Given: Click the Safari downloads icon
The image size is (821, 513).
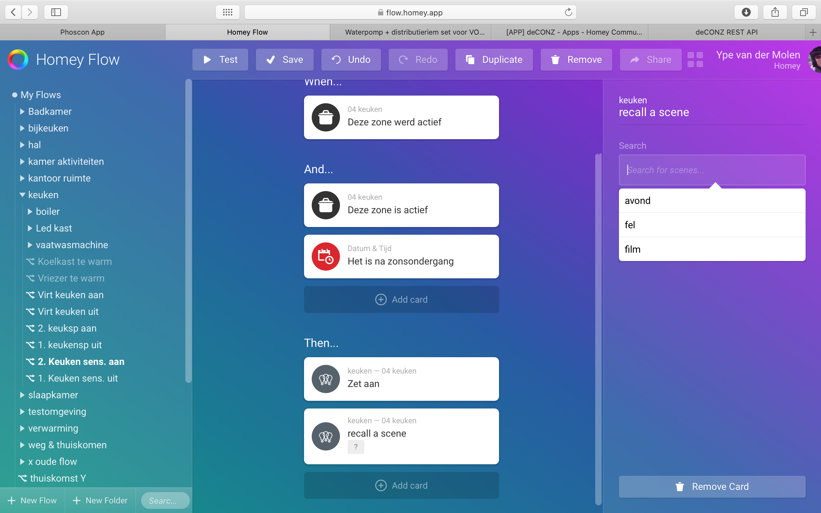Looking at the screenshot, I should (746, 13).
